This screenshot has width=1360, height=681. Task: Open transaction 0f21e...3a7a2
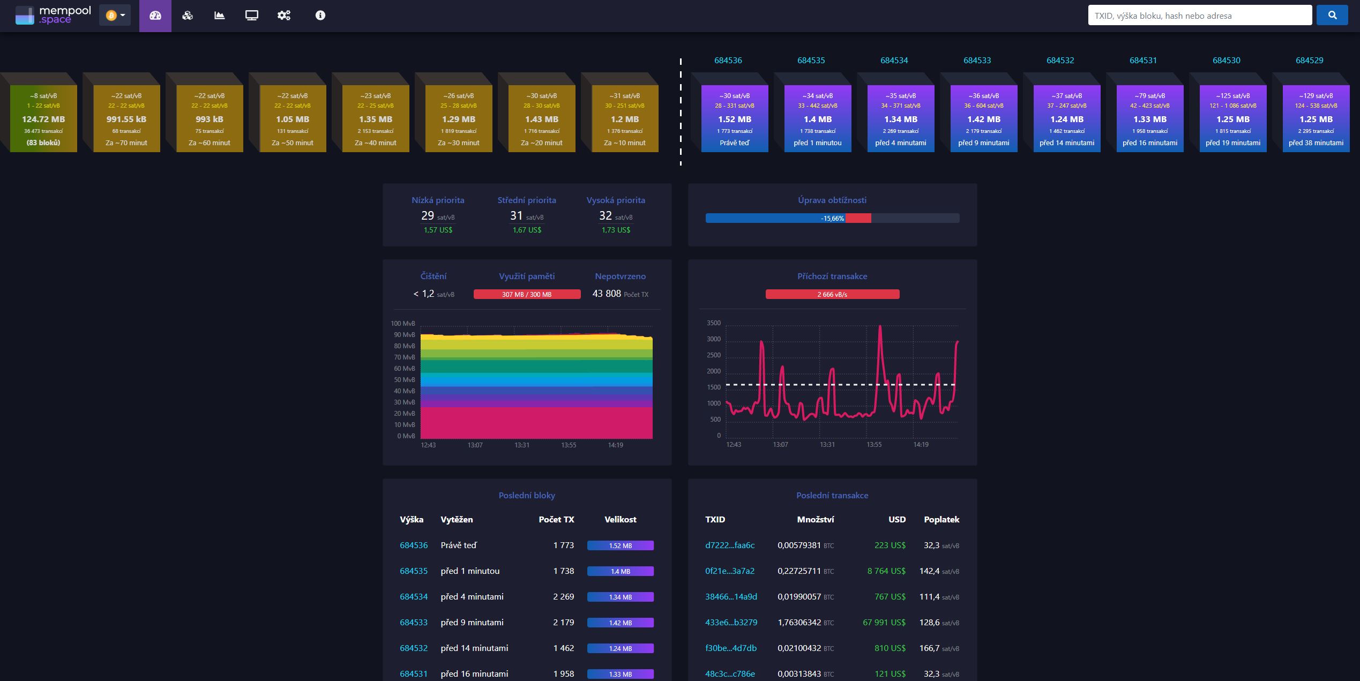click(x=730, y=571)
